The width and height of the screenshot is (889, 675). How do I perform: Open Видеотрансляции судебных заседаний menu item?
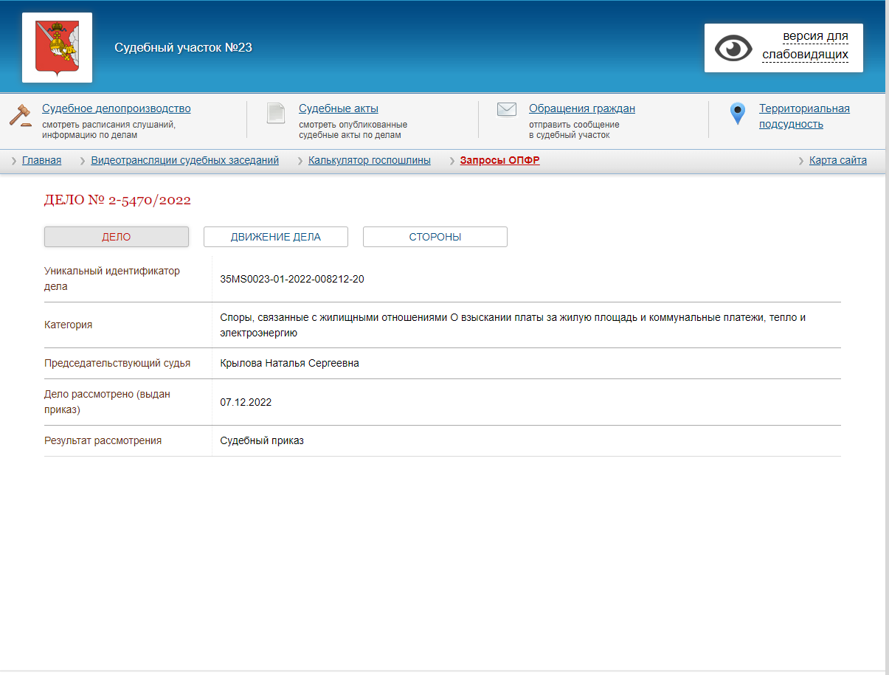click(184, 160)
